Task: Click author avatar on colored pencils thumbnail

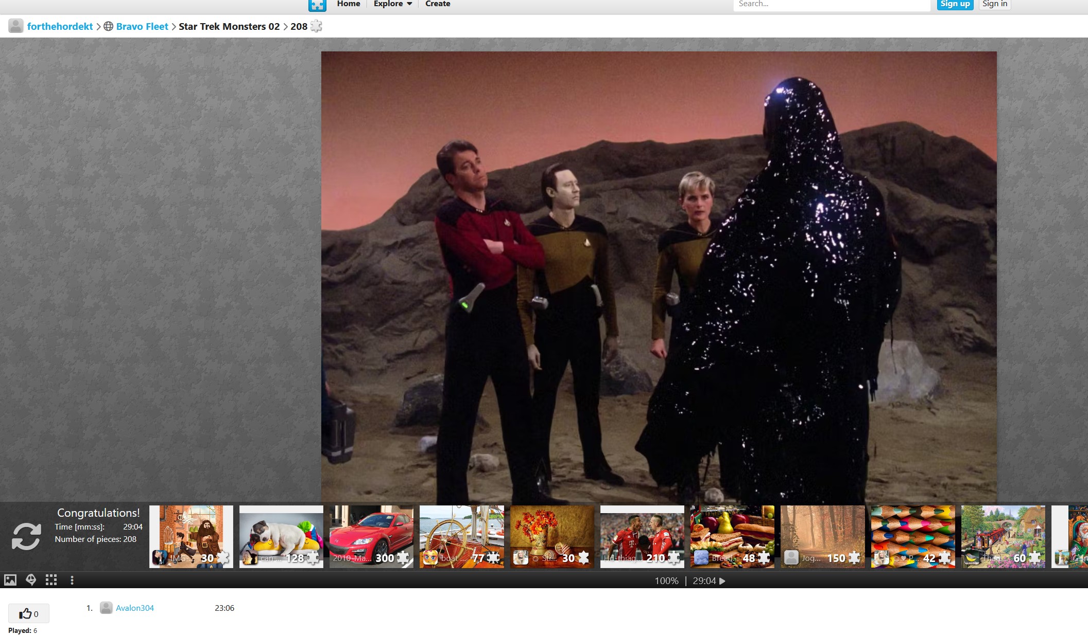Action: pyautogui.click(x=882, y=557)
